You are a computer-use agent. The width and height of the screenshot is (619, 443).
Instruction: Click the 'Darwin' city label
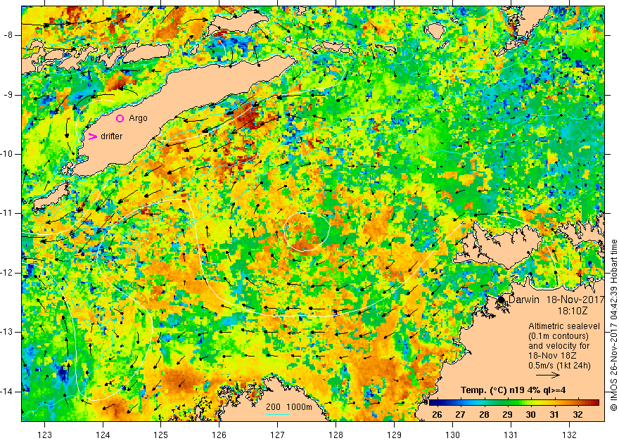pyautogui.click(x=524, y=300)
